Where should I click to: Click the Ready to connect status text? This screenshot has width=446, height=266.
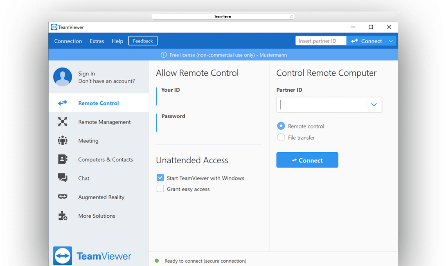[x=205, y=261]
